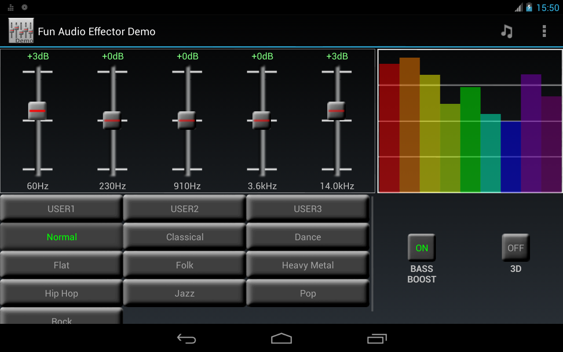Click the +0dB label above 3.6kHz
The image size is (563, 352).
click(262, 56)
